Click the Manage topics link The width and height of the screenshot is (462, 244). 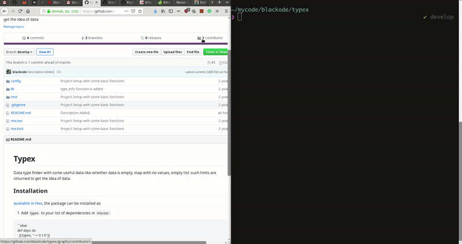click(x=14, y=27)
